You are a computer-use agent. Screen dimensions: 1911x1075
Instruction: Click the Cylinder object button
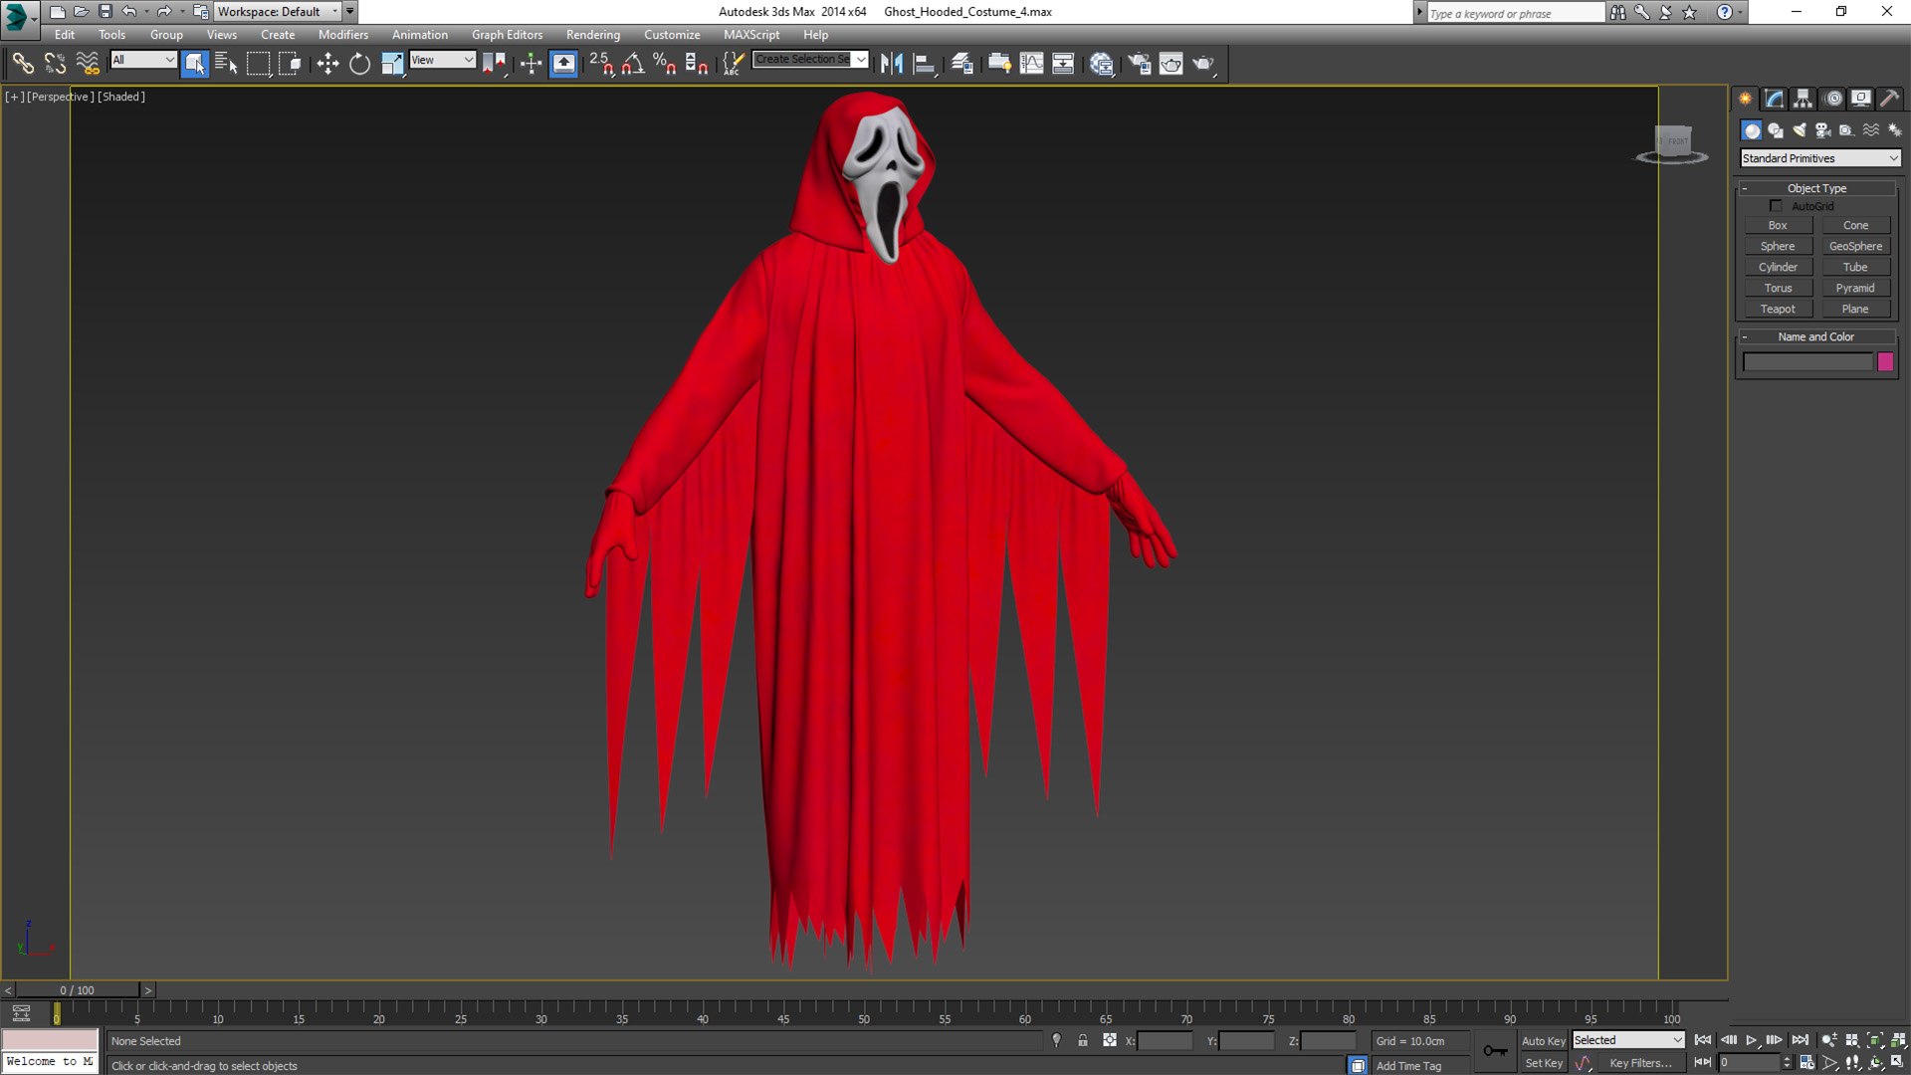pyautogui.click(x=1778, y=268)
